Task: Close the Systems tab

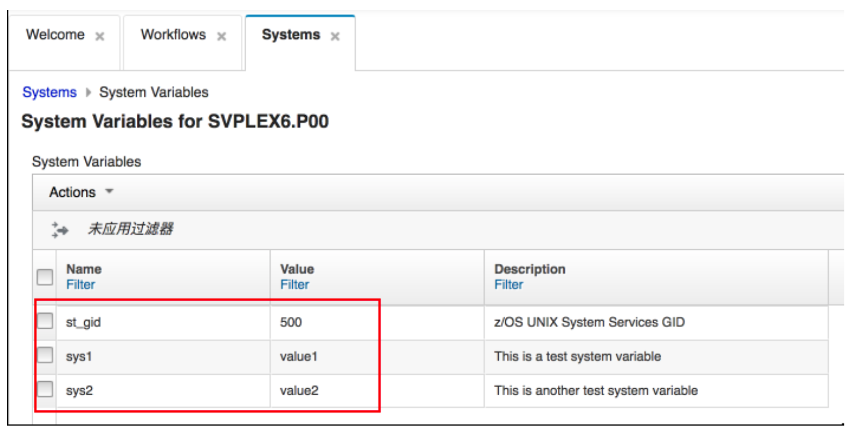Action: (x=335, y=36)
